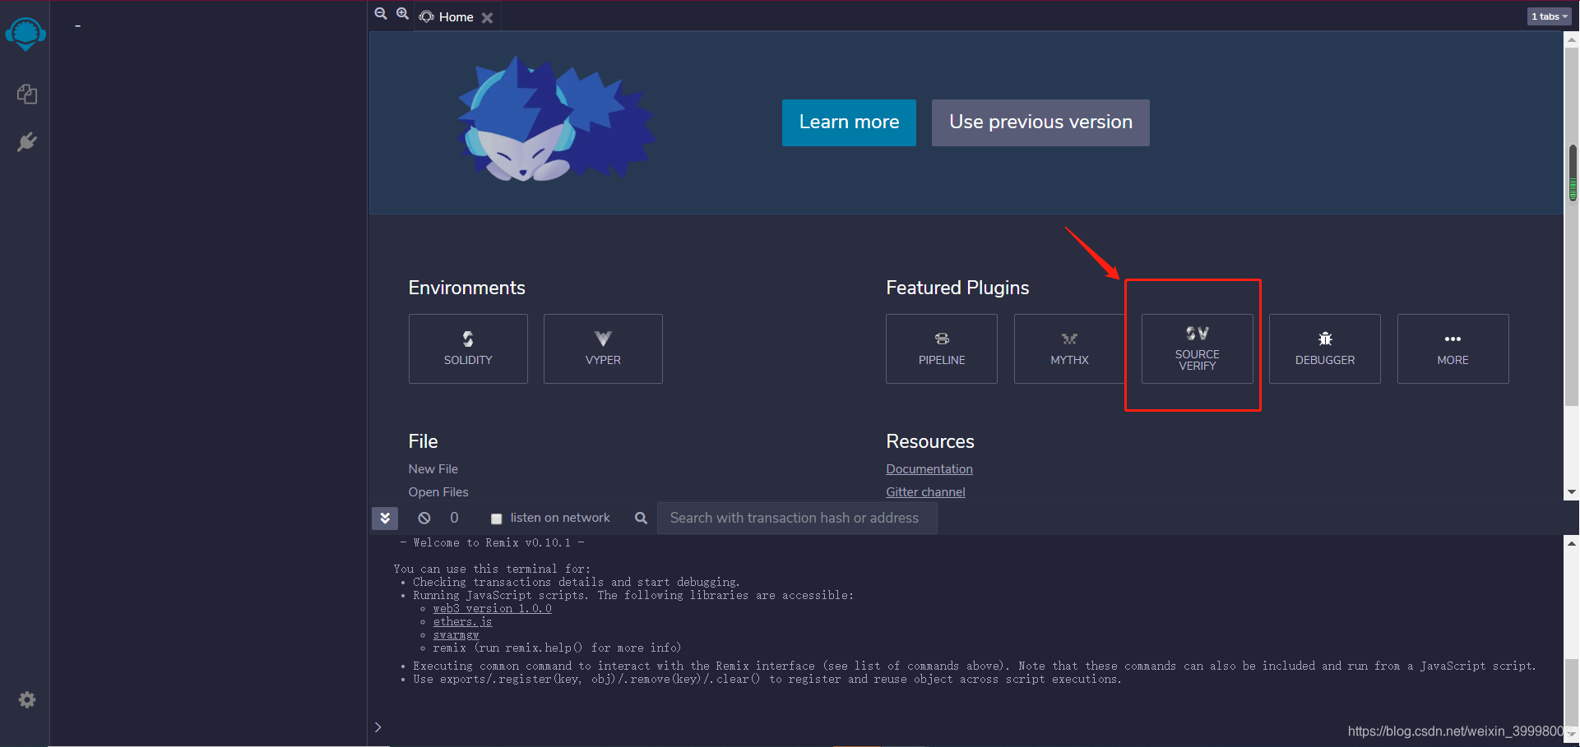
Task: Click the main panel scroll down arrow
Action: (x=1572, y=493)
